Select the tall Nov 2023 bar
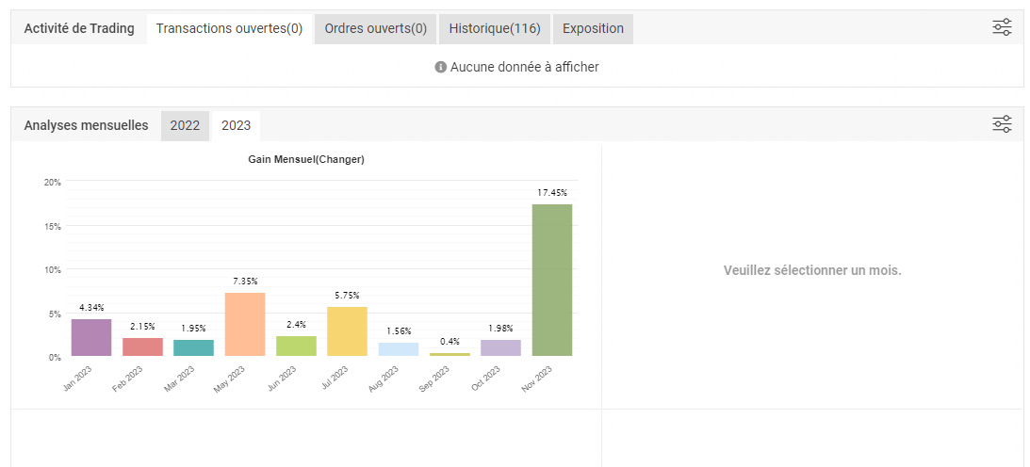1030x467 pixels. 551,280
